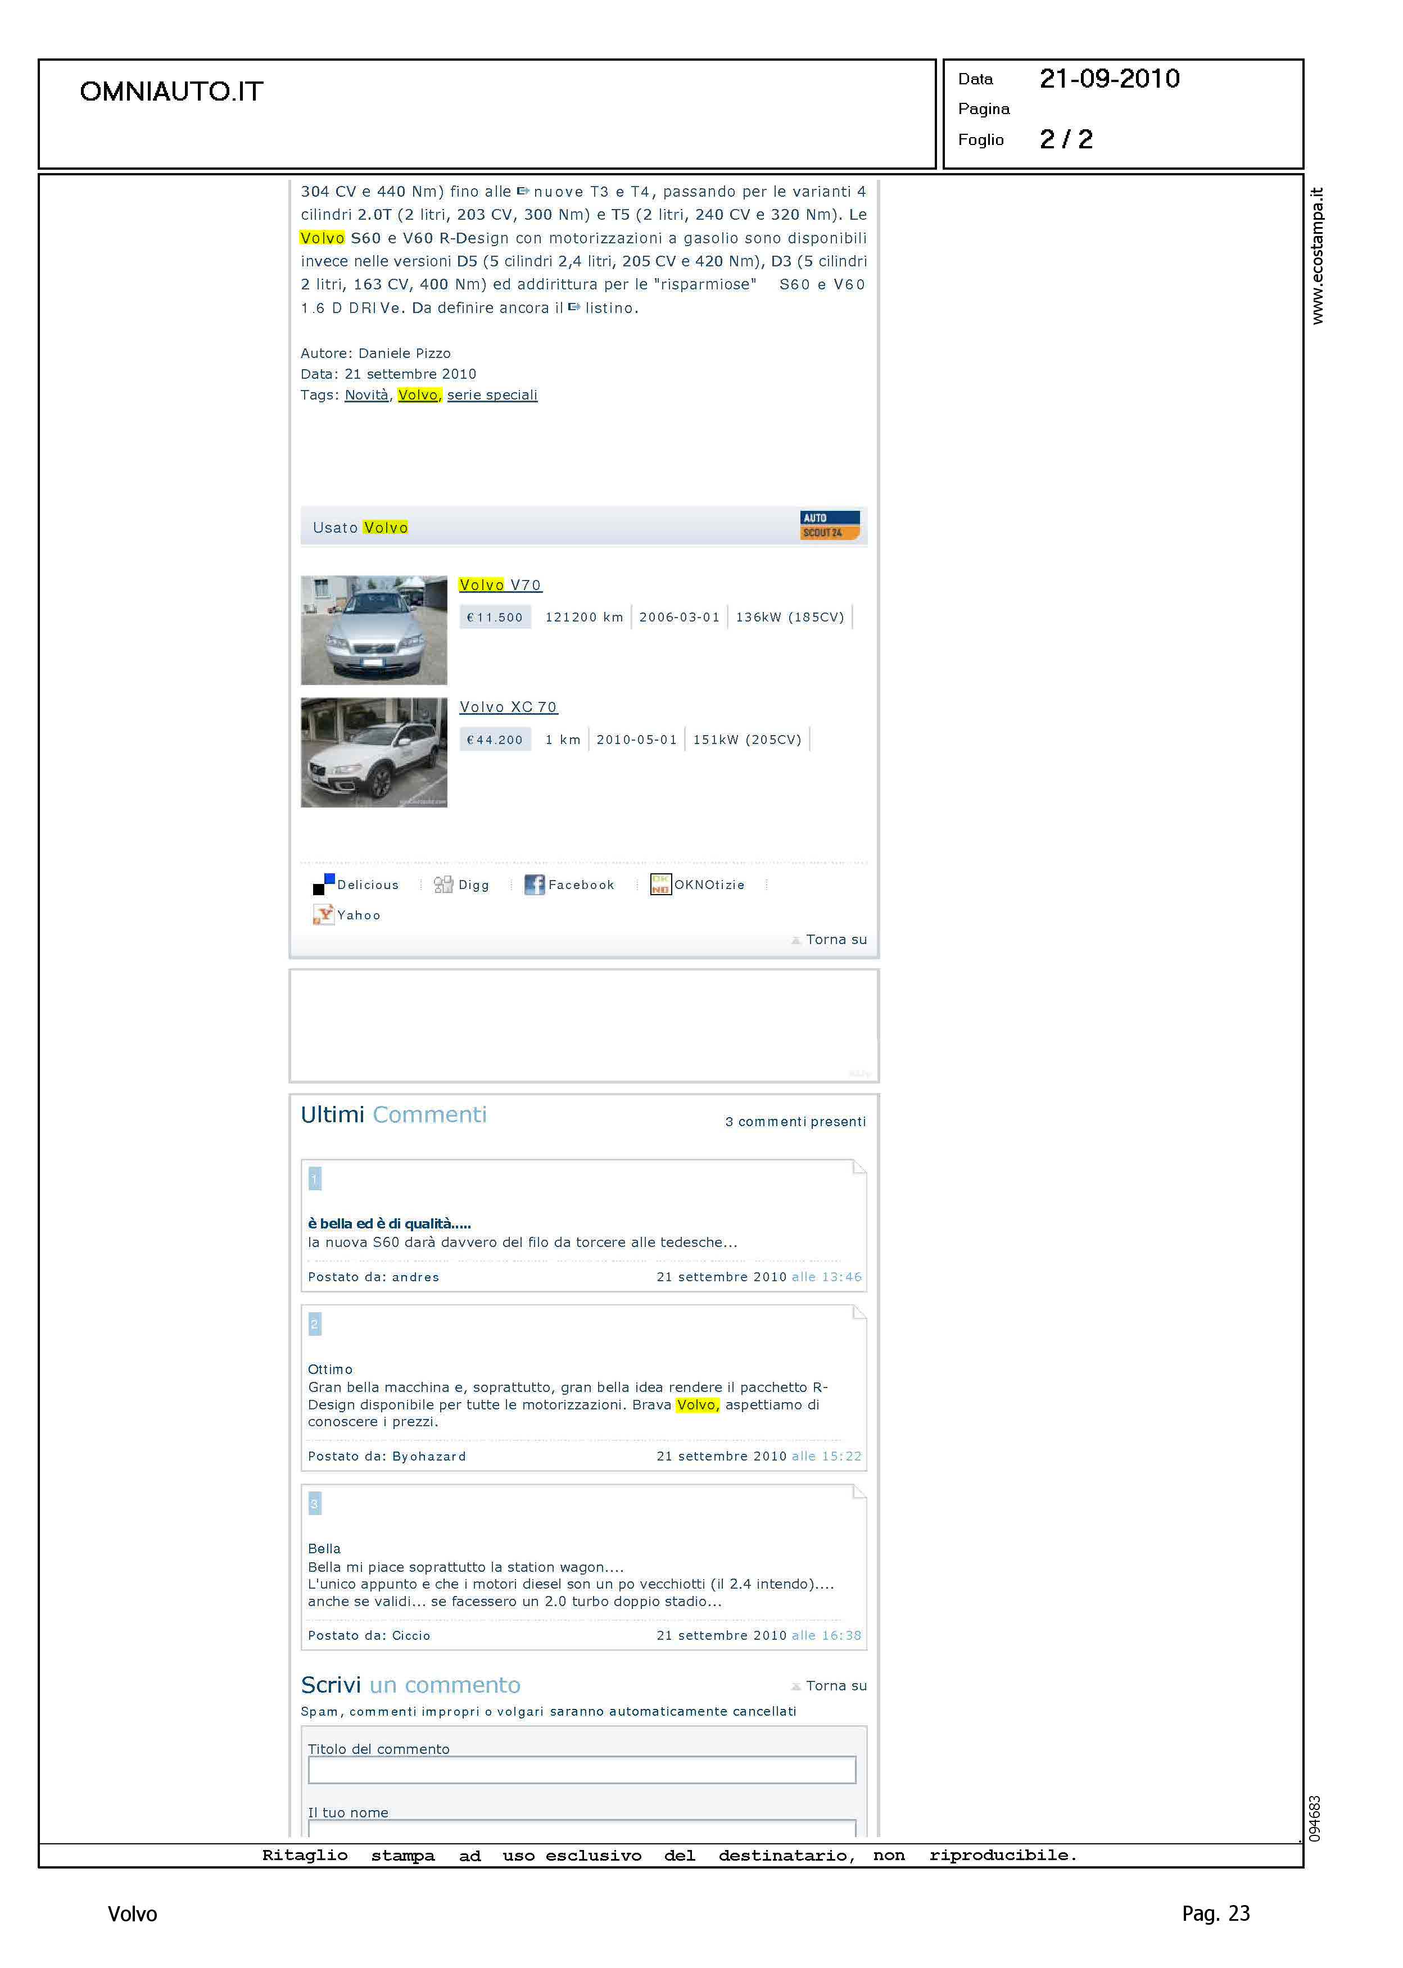Click the white Volvo XC 70 thumbnail

374,752
